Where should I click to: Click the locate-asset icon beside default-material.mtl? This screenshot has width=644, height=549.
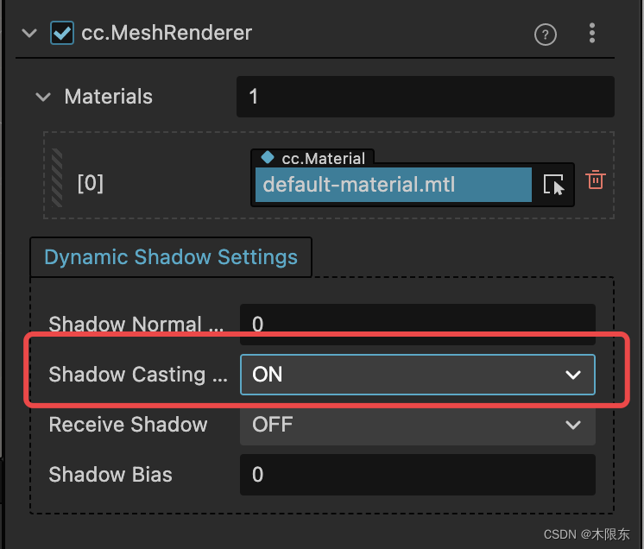point(553,185)
